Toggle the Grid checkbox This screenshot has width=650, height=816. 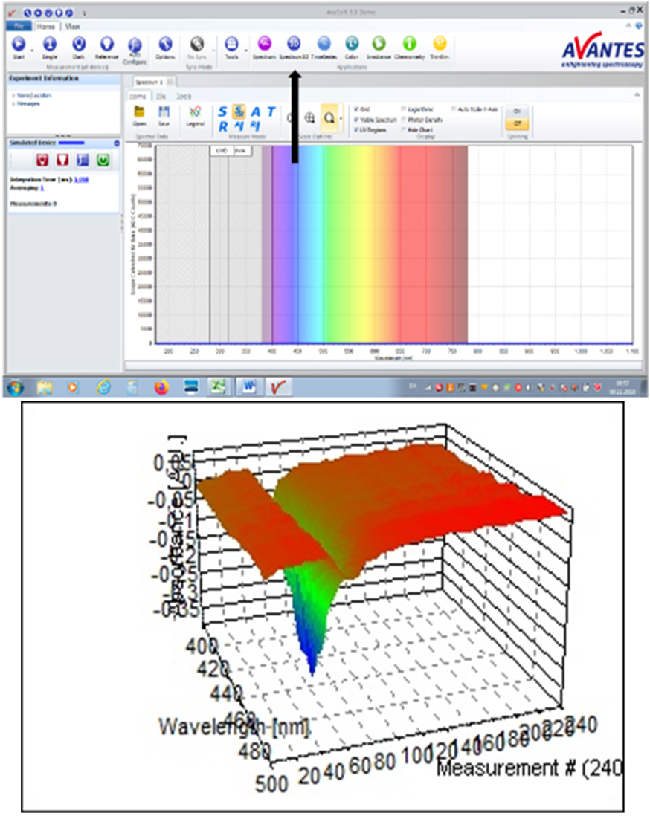[355, 109]
